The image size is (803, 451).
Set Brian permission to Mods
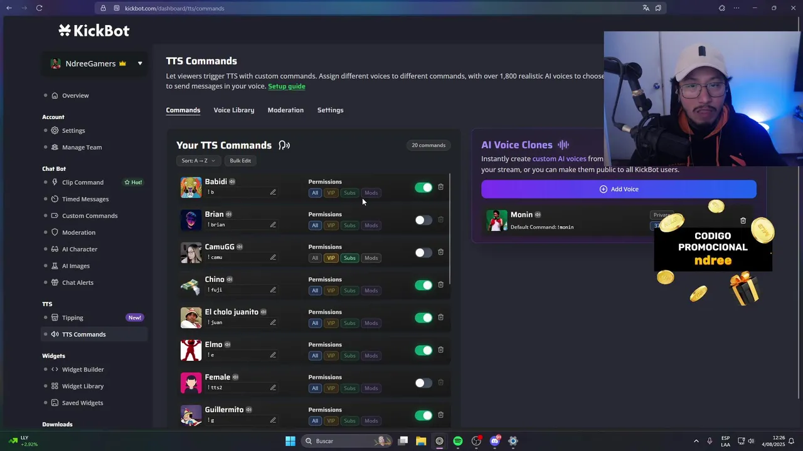click(x=371, y=225)
